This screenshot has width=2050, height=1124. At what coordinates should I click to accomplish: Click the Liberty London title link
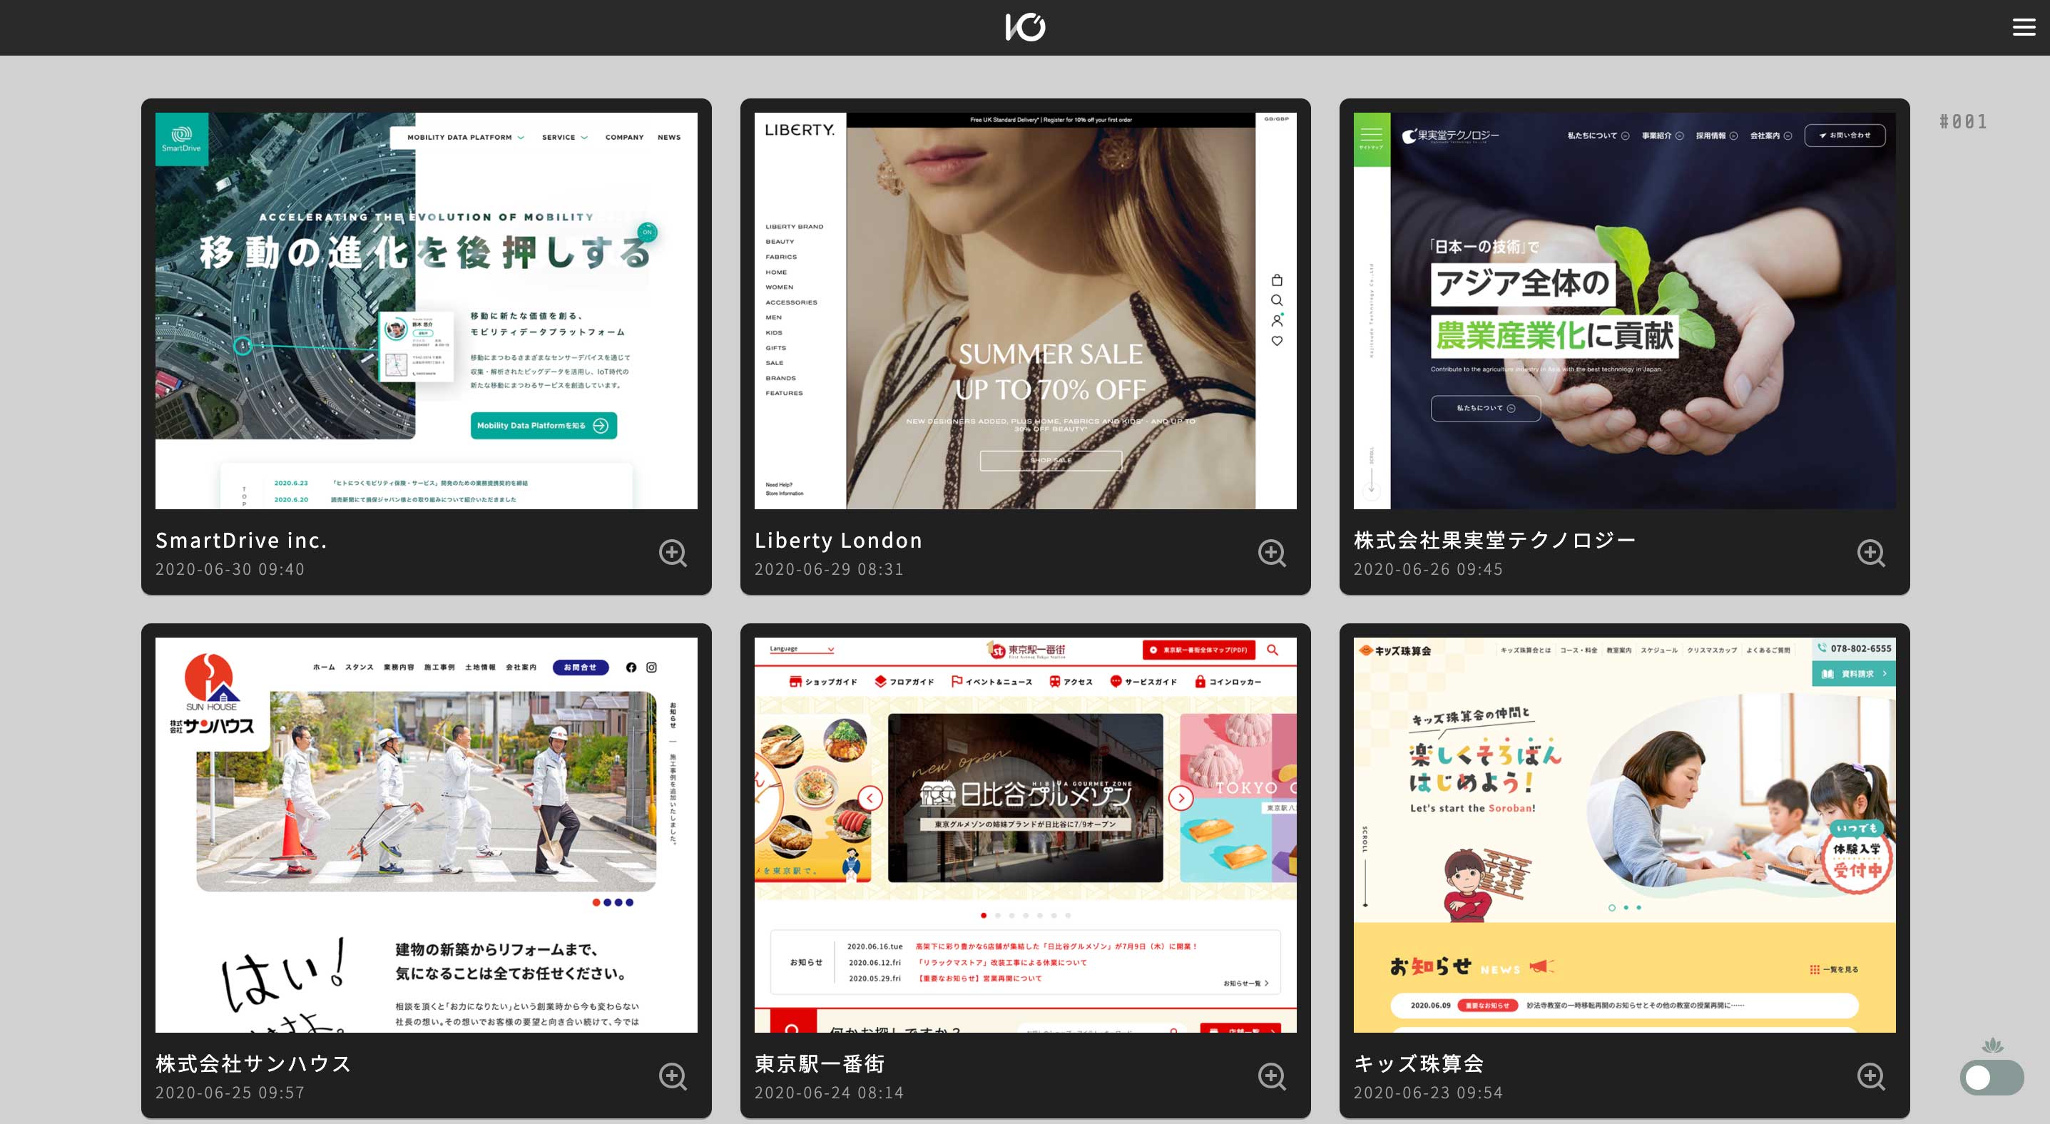coord(838,540)
